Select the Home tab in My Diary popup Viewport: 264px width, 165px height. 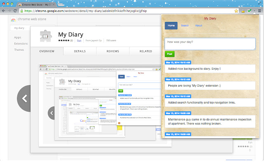click(x=171, y=26)
